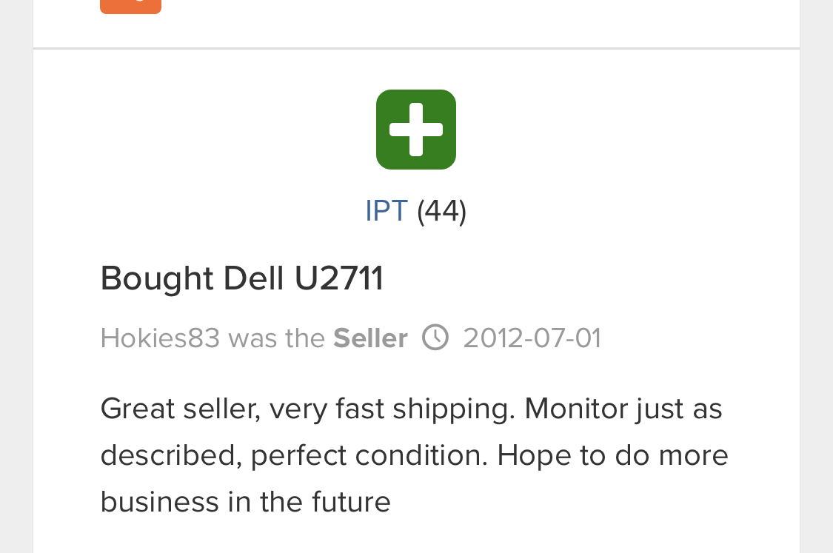Open the IPT user profile link
This screenshot has width=833, height=553.
click(387, 211)
